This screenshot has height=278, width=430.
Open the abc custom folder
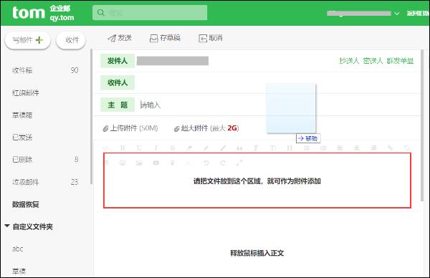[18, 249]
